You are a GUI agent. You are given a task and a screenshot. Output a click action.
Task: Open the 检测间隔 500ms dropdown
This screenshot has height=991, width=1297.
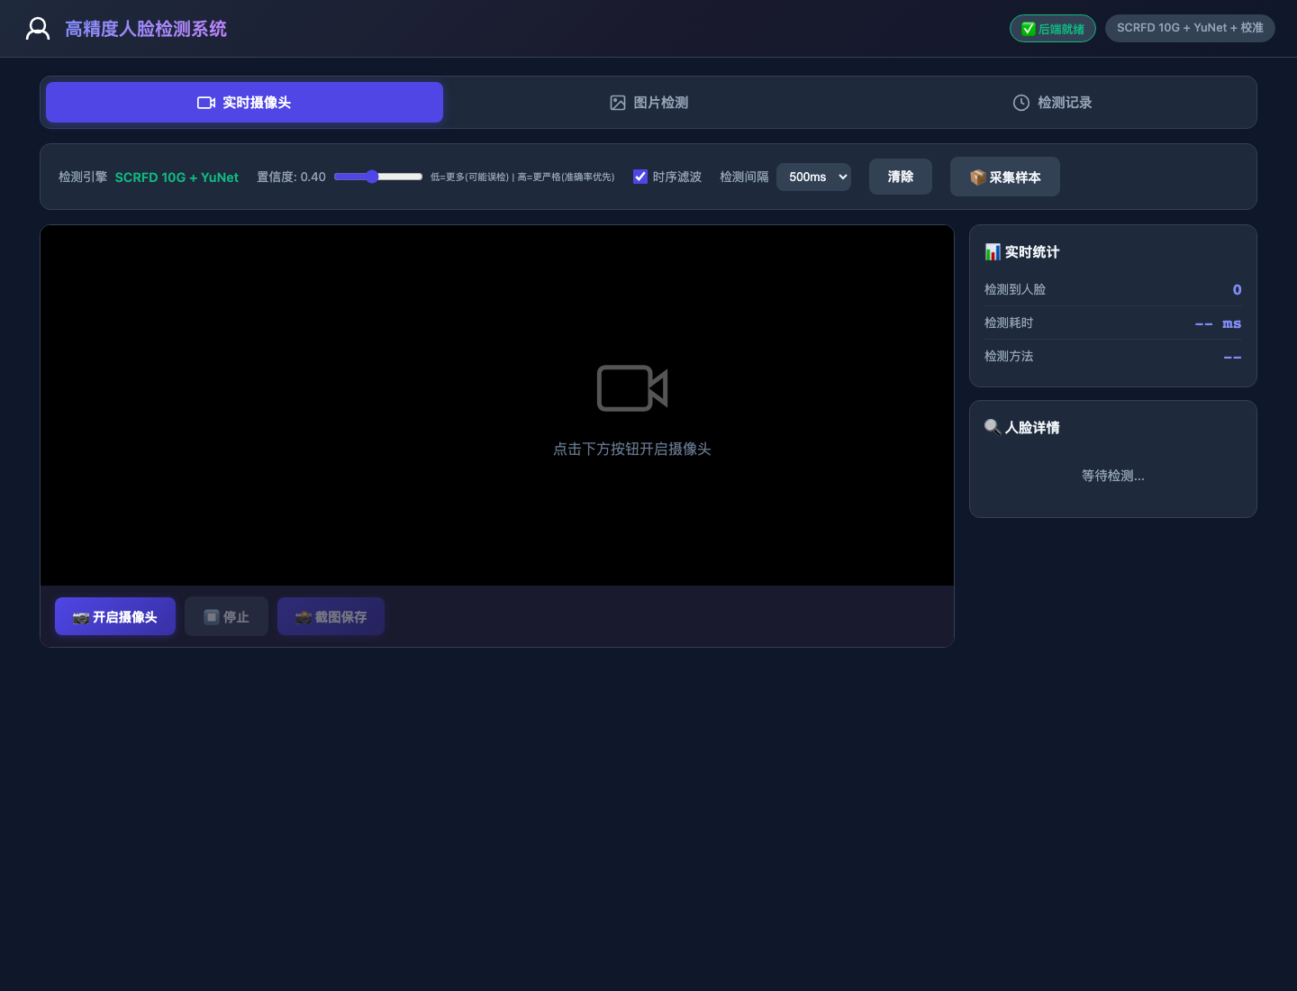coord(813,177)
